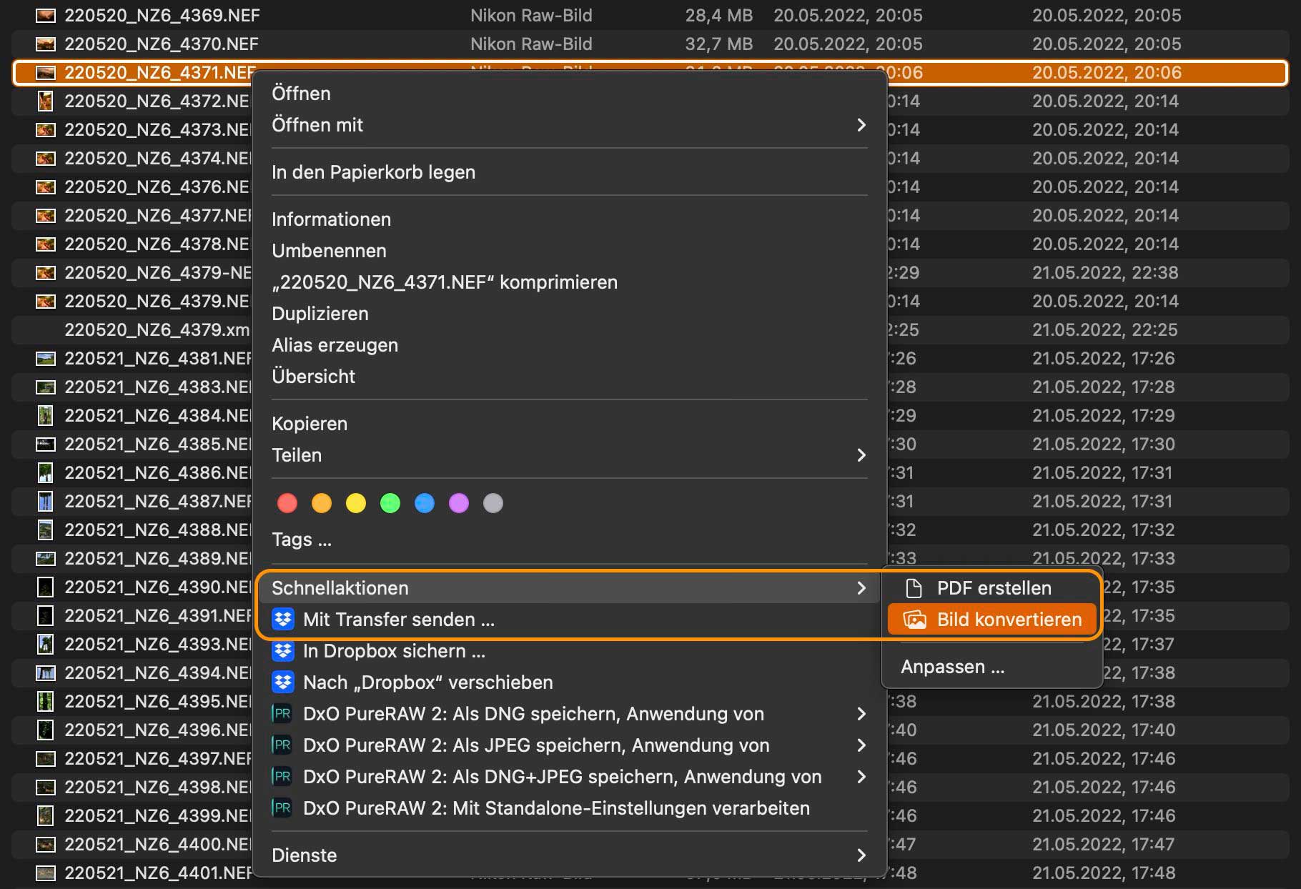Select Umbenennen from the context menu
Screen dimensions: 1301x889
coord(329,251)
